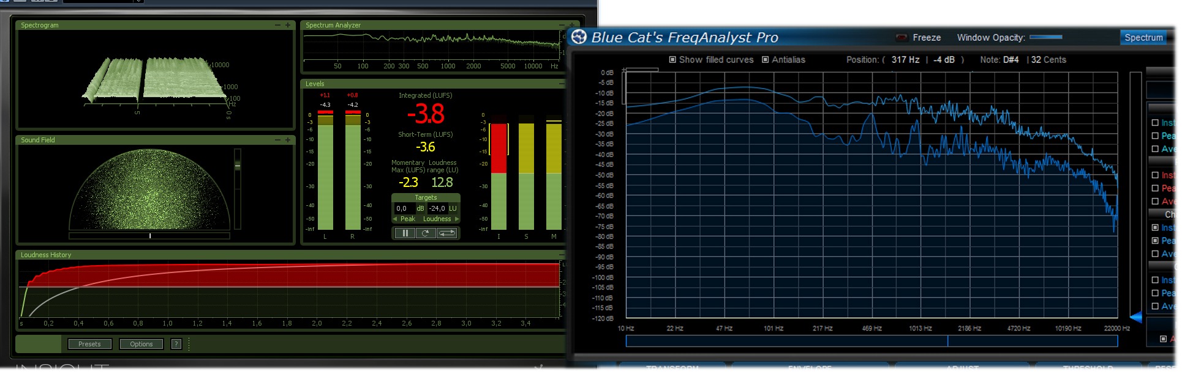Collapse the Spectrogram panel with its minus icon
The width and height of the screenshot is (1182, 391).
pyautogui.click(x=277, y=25)
